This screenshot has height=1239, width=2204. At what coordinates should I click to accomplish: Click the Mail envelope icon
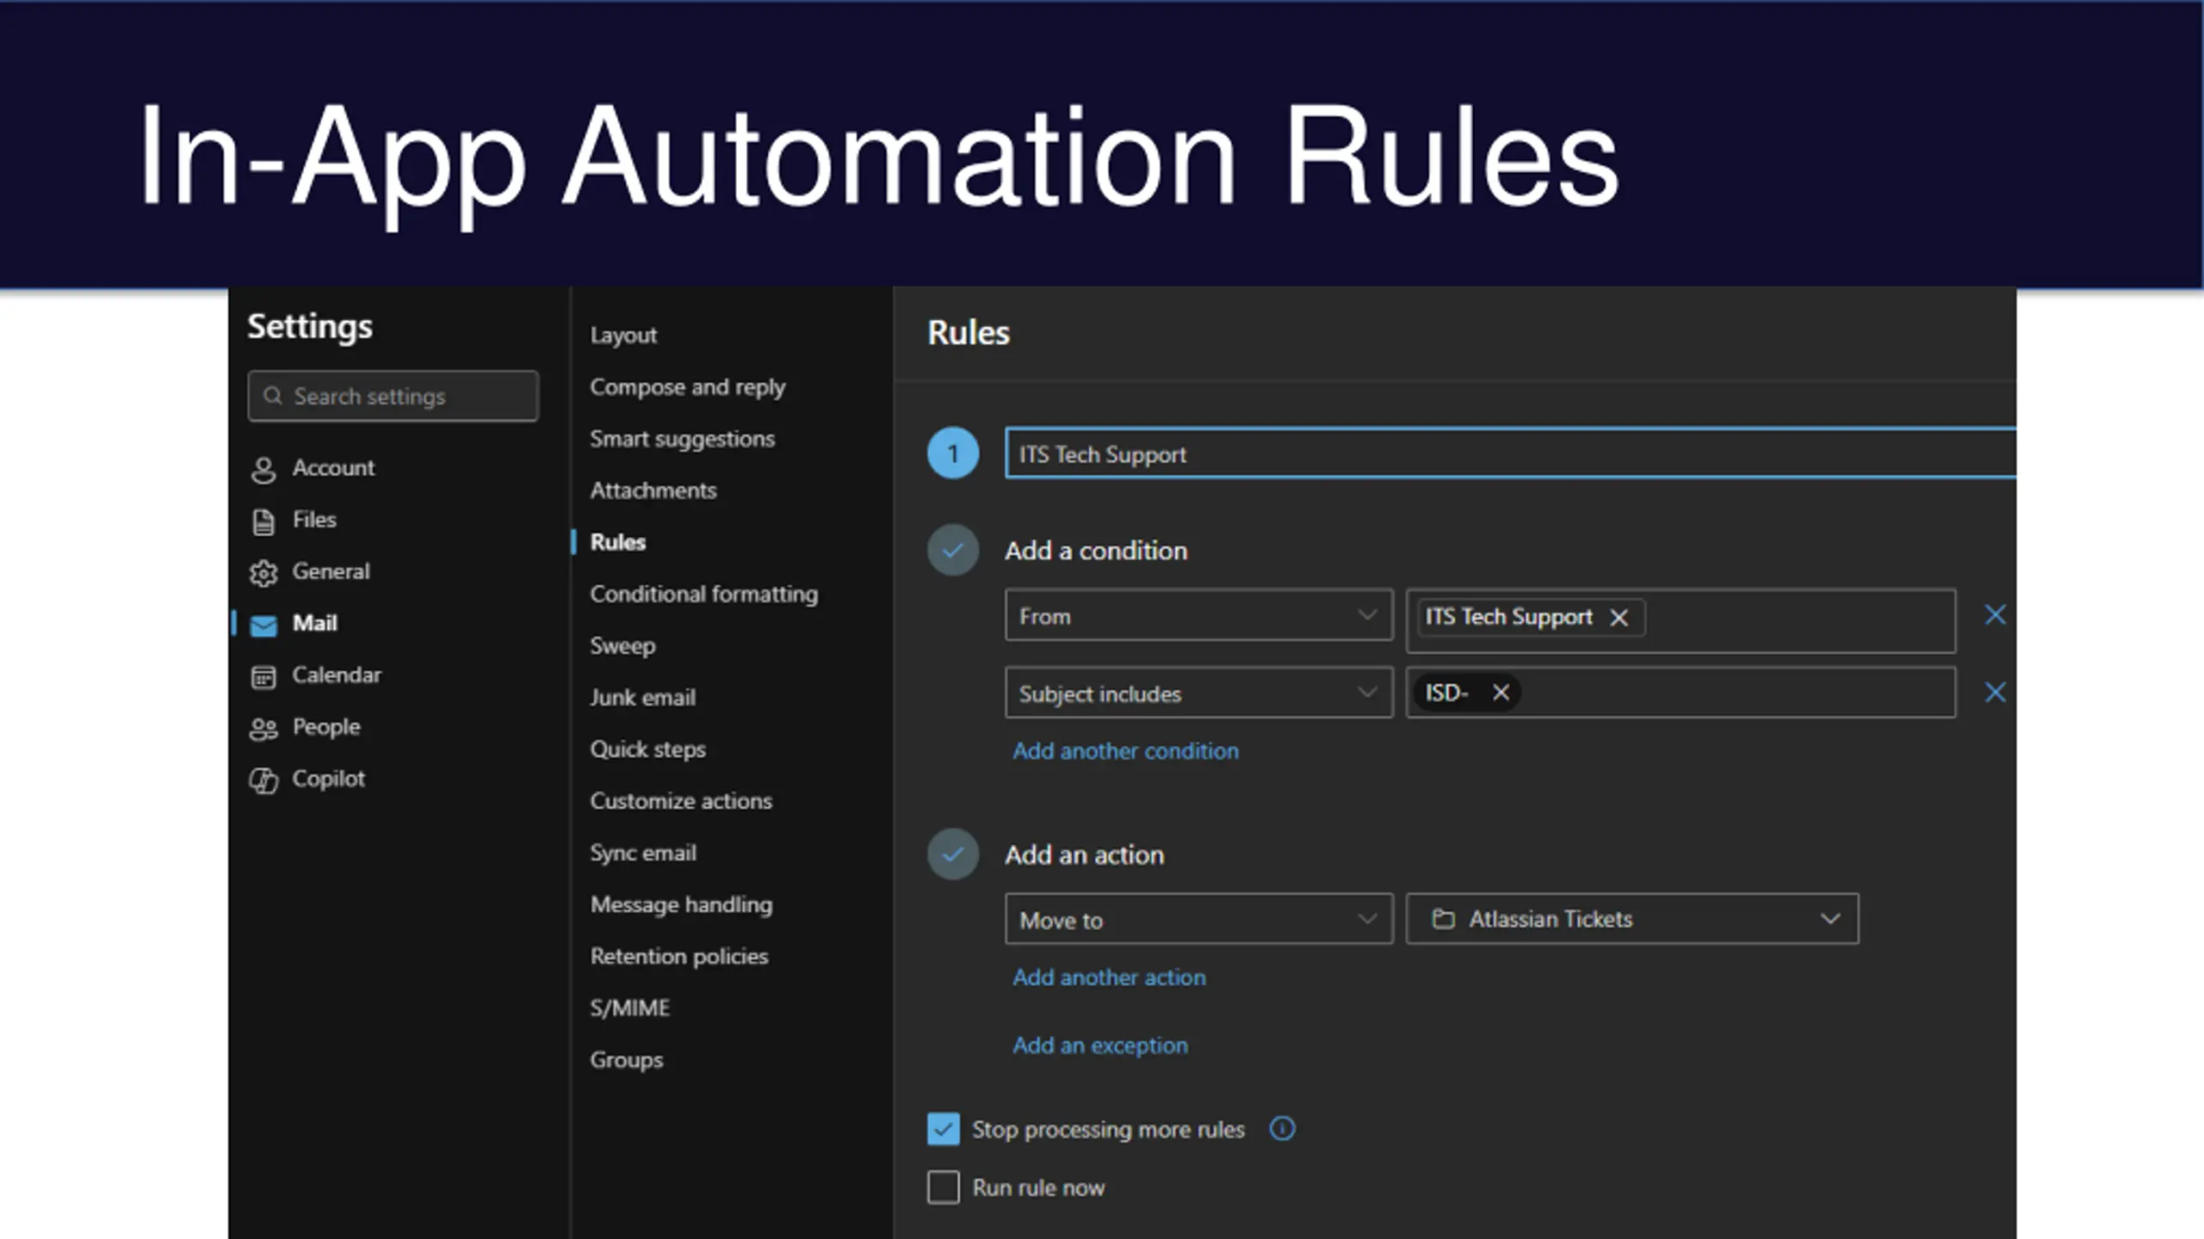pos(263,625)
